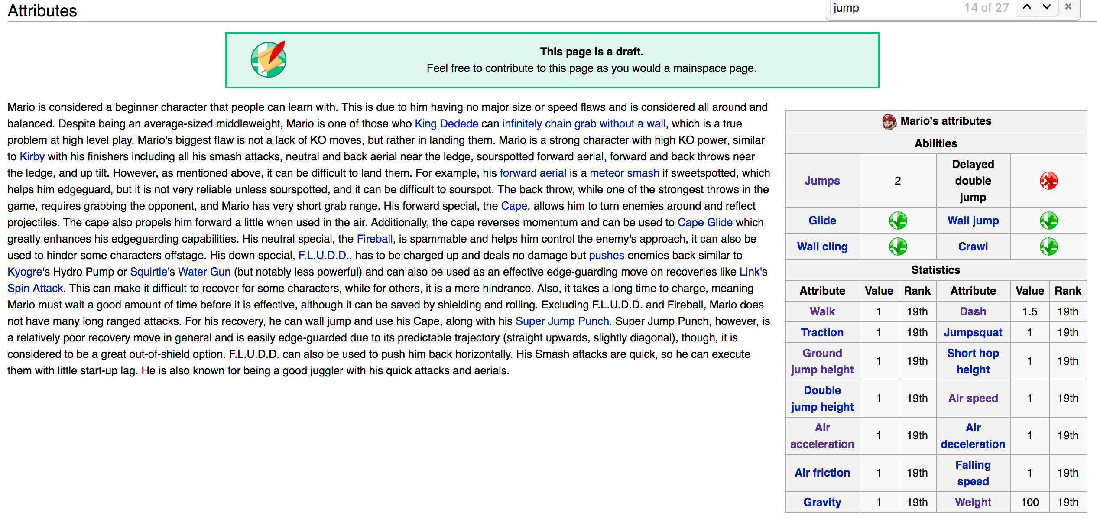Open the Cape Glide link
Screen dimensions: 1097x519
[704, 222]
